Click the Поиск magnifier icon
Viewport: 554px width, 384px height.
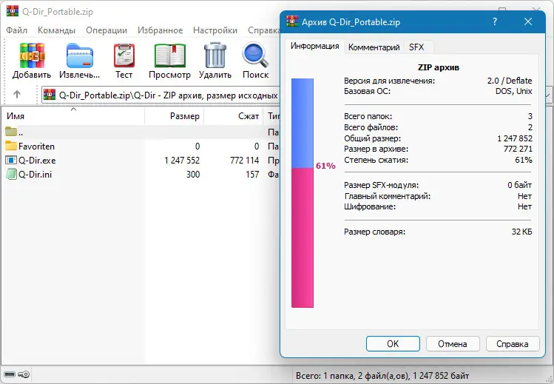click(255, 55)
